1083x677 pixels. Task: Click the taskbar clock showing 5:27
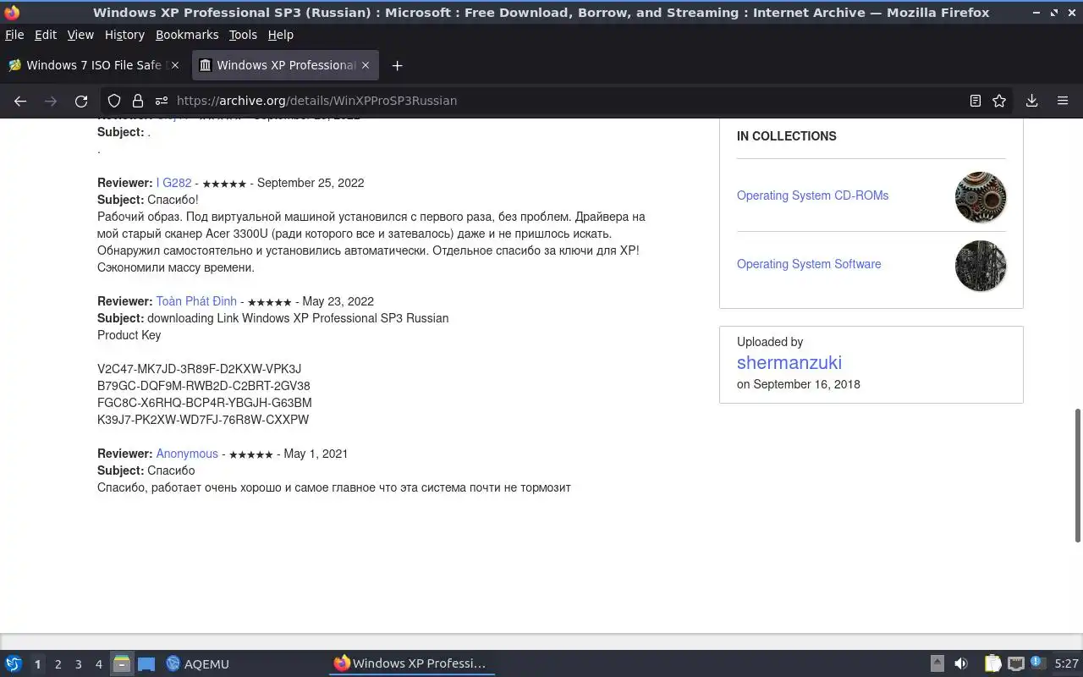pos(1066,663)
